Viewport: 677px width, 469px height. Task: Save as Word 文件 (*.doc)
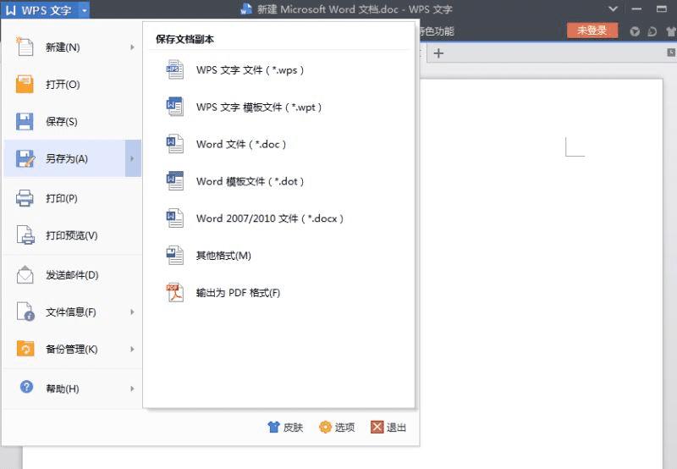(241, 144)
